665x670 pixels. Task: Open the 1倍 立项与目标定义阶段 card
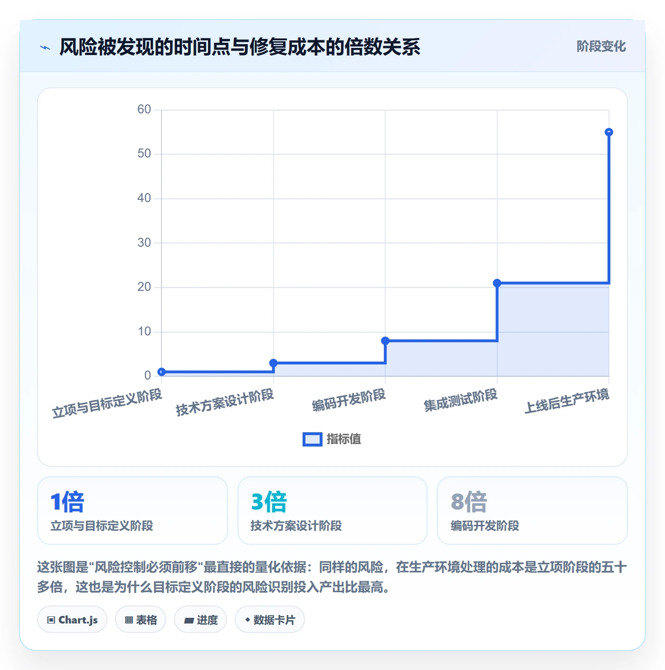(x=133, y=511)
